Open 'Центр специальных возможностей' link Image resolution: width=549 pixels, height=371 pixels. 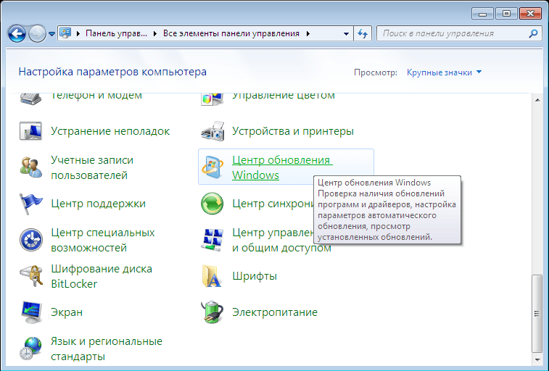tap(103, 240)
